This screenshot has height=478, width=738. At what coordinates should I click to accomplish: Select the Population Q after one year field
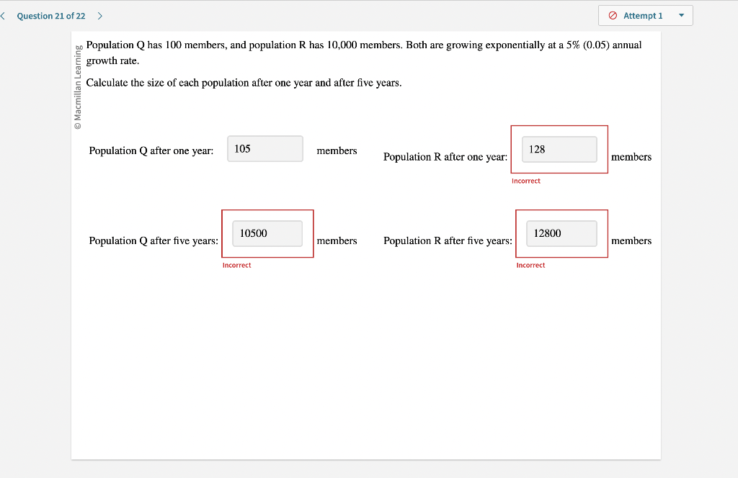(x=264, y=148)
